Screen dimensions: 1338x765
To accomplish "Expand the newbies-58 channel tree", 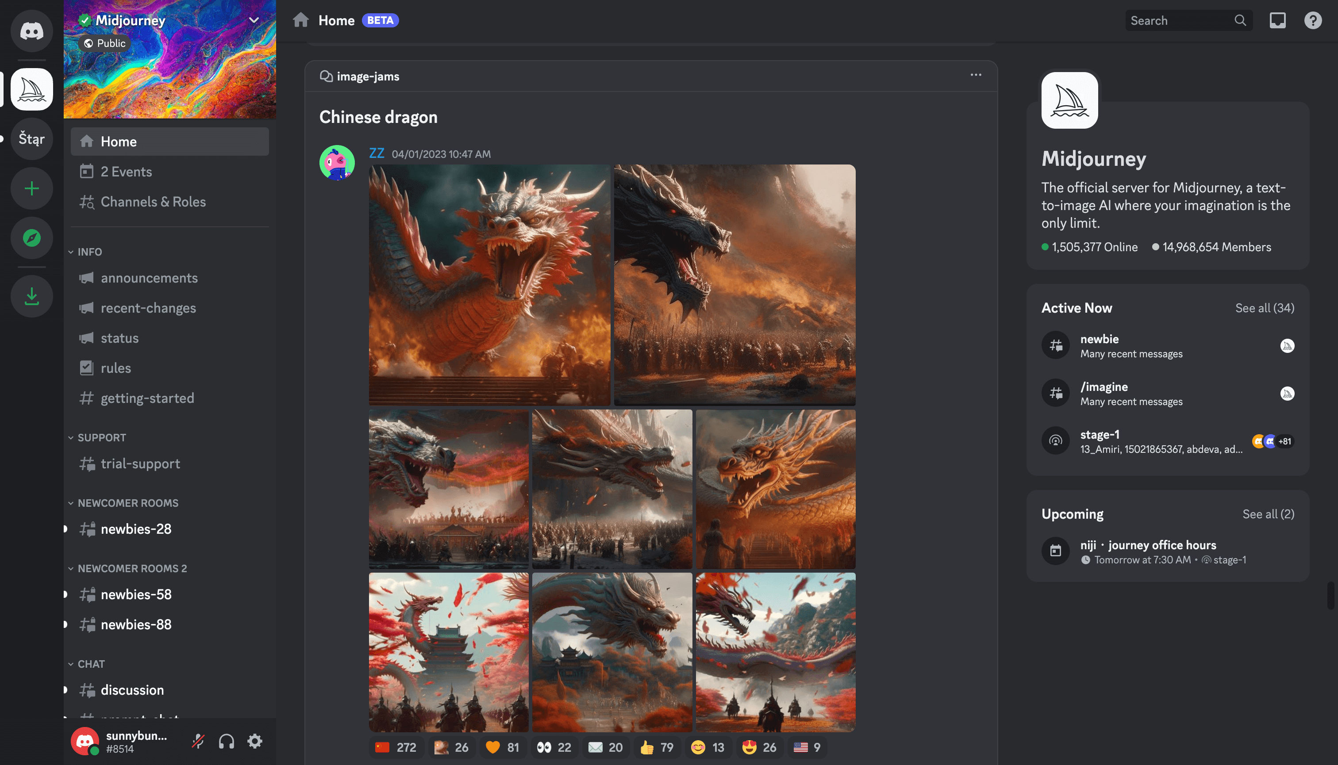I will point(64,594).
